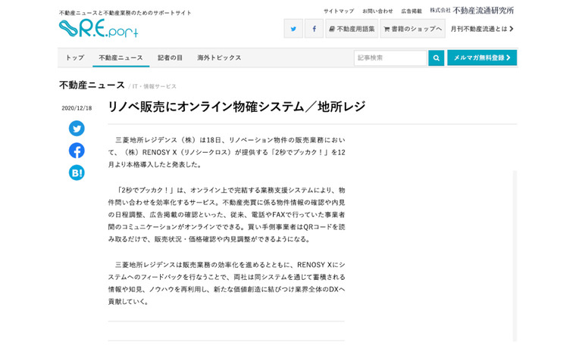Select the トップ navigation tab
This screenshot has width=576, height=345.
[x=74, y=57]
